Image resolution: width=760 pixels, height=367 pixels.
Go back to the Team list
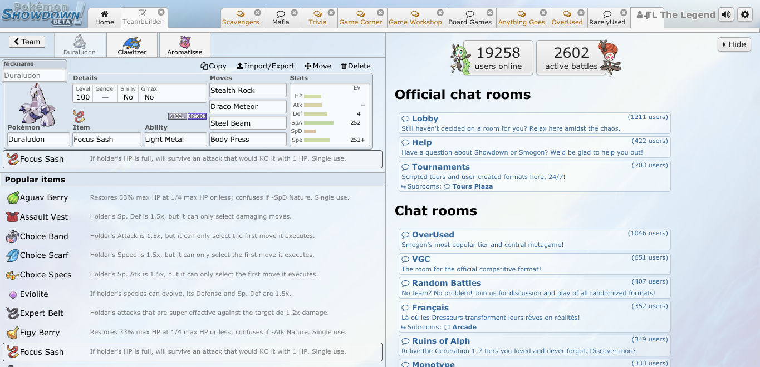[x=27, y=42]
